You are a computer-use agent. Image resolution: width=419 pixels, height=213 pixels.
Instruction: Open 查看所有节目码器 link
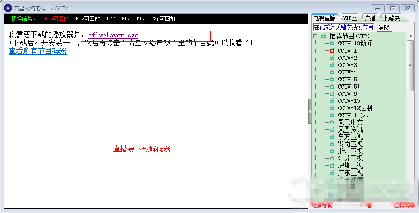pyautogui.click(x=38, y=51)
